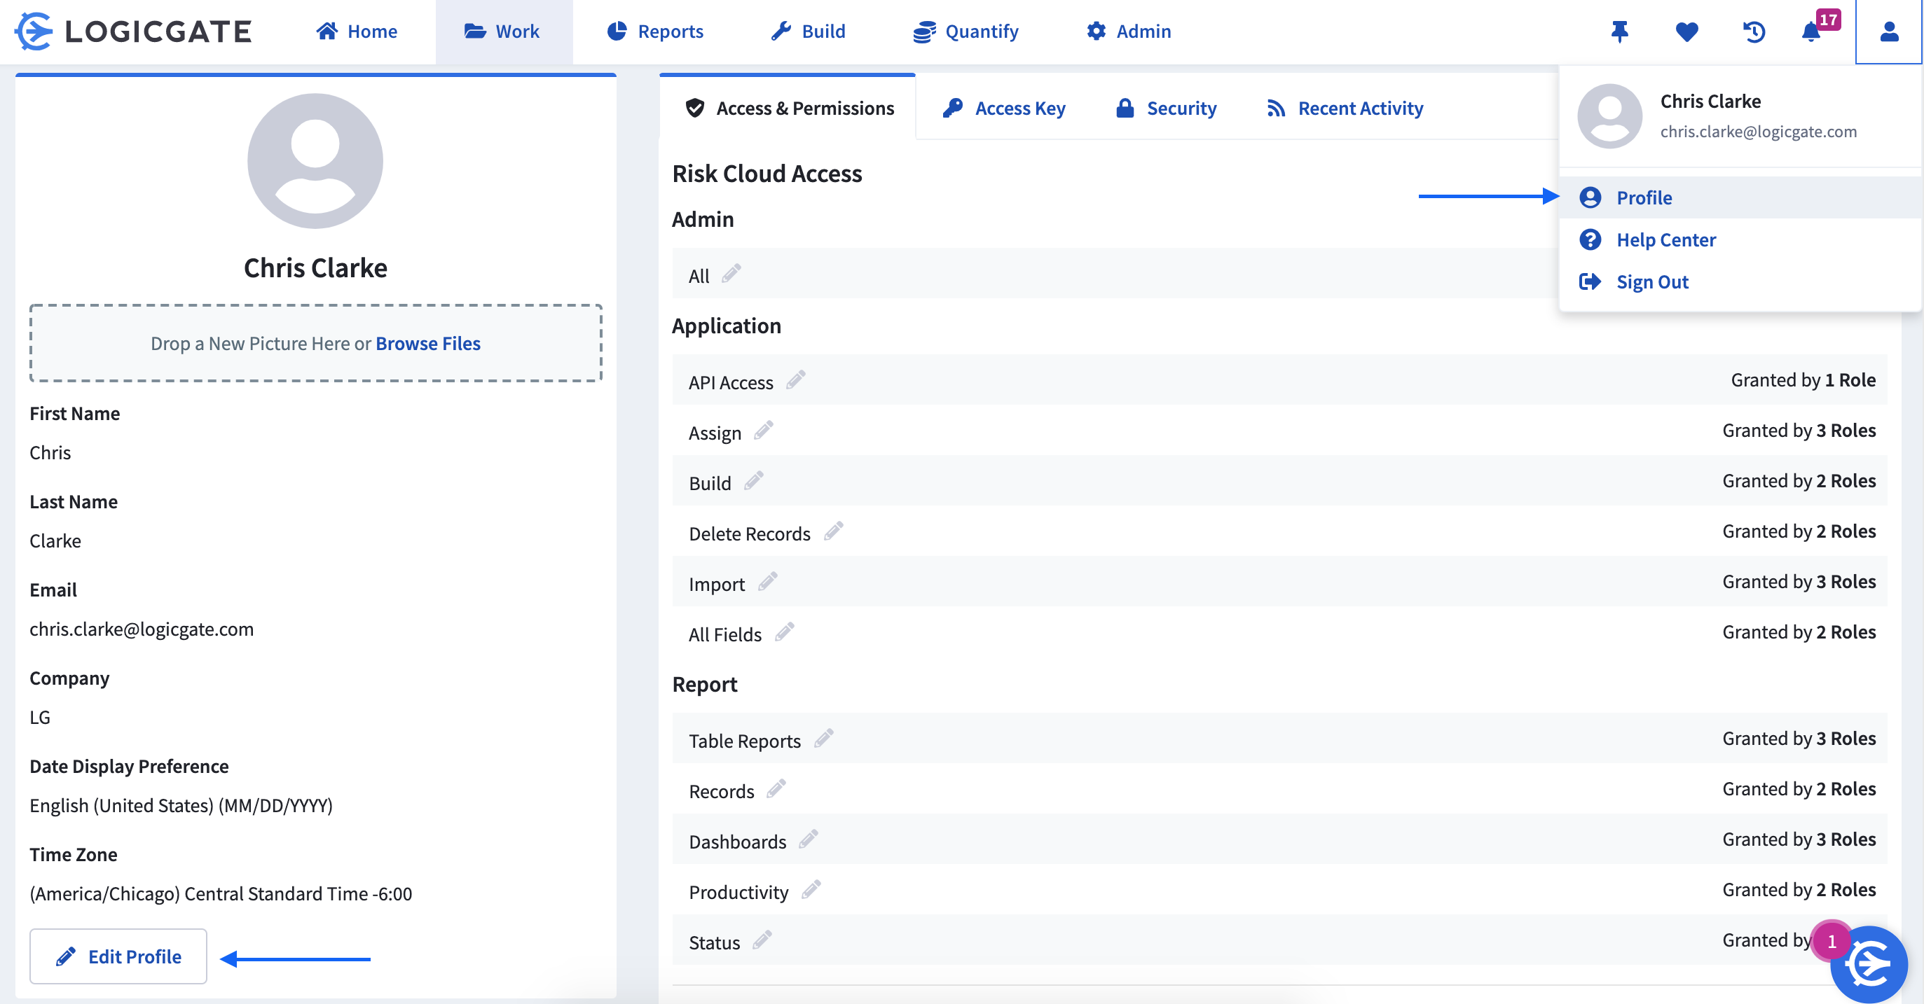This screenshot has width=1924, height=1004.
Task: Click the dashed drop picture upload area
Action: click(x=316, y=343)
